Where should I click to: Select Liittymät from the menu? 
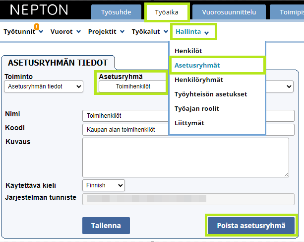point(189,123)
